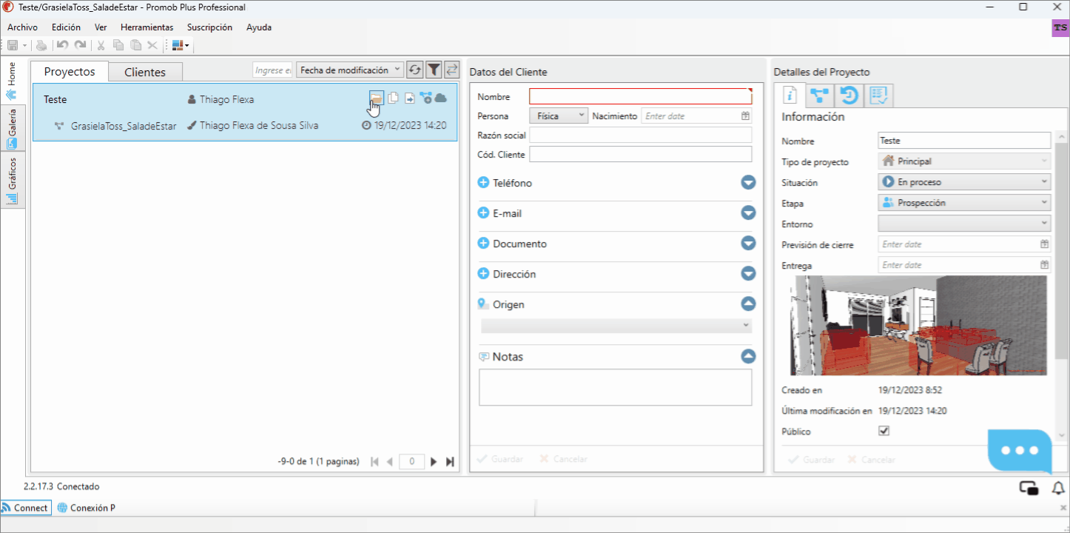Open the Situación dropdown
The image size is (1070, 533).
tap(964, 182)
